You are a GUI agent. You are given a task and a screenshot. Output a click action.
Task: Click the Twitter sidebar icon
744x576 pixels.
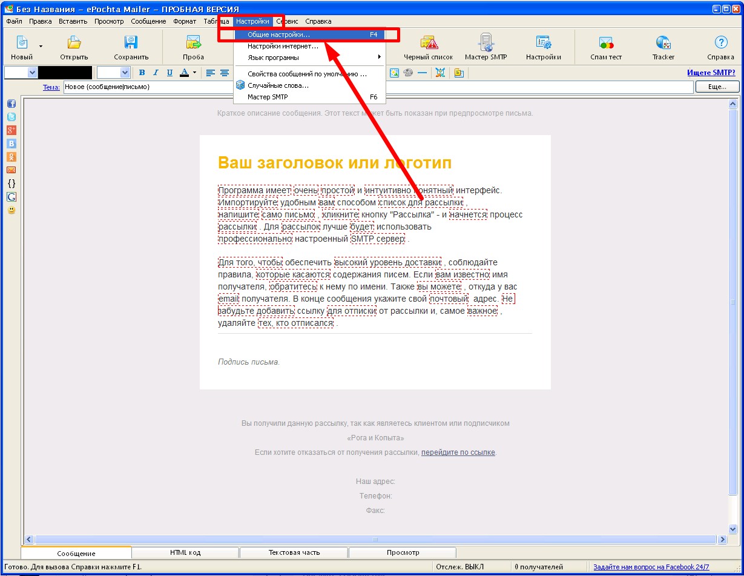point(11,118)
